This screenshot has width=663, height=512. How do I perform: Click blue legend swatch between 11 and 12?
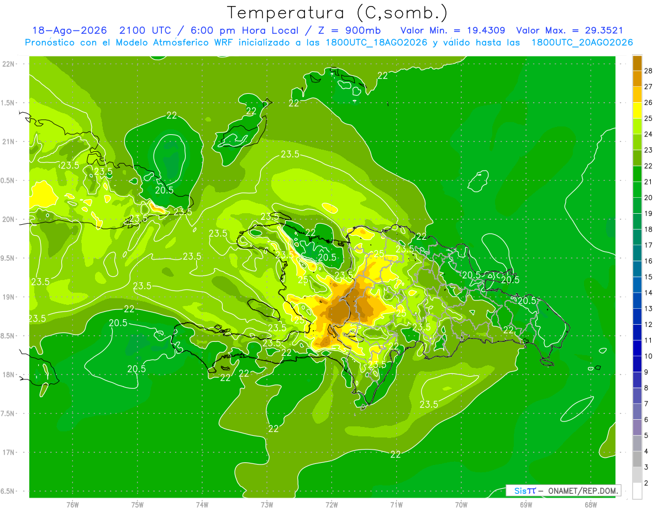point(637,332)
